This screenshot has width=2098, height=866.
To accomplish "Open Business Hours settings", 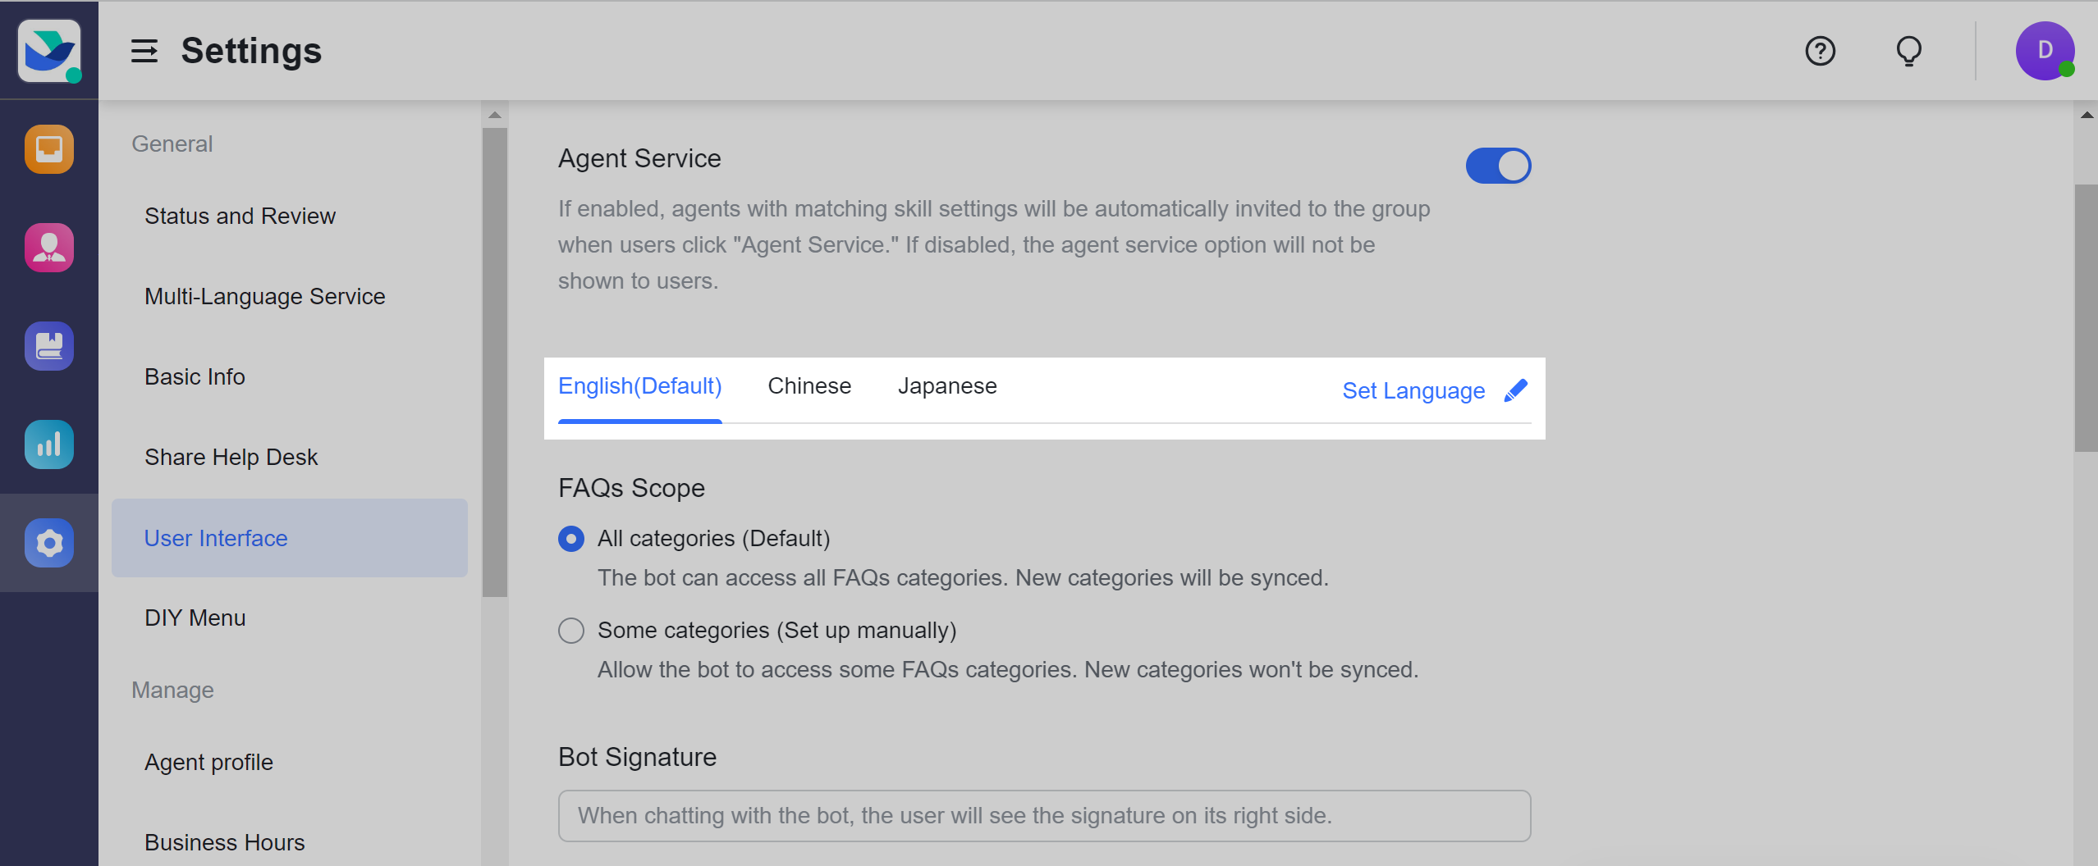I will click(224, 842).
